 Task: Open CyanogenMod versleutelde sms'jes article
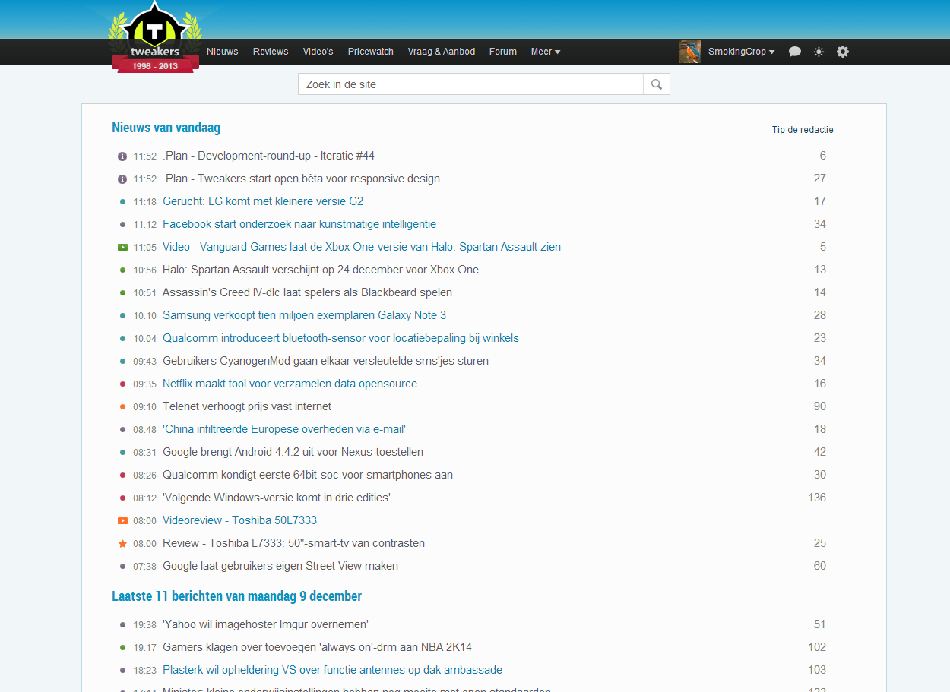click(325, 361)
